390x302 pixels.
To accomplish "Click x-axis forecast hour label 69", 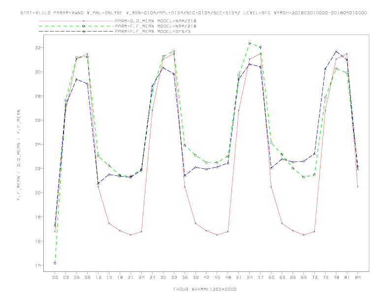I will coord(304,277).
